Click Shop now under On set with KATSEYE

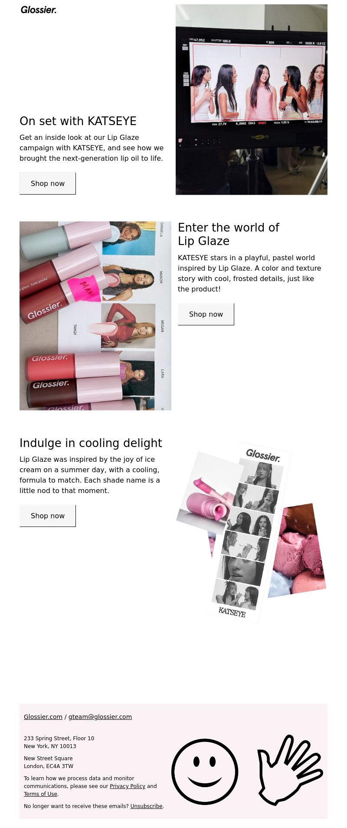pyautogui.click(x=48, y=183)
